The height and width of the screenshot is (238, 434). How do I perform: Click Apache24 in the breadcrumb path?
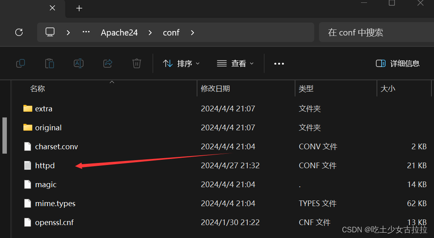[119, 33]
